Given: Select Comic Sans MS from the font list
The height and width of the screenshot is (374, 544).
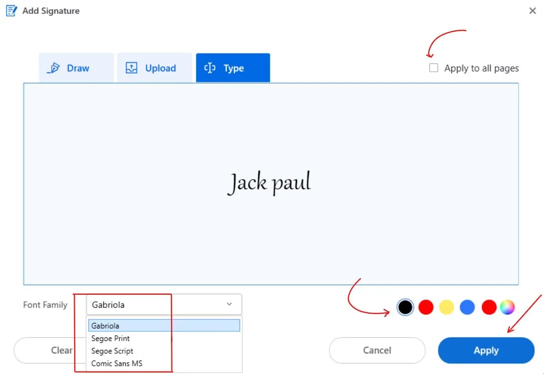Looking at the screenshot, I should 117,363.
